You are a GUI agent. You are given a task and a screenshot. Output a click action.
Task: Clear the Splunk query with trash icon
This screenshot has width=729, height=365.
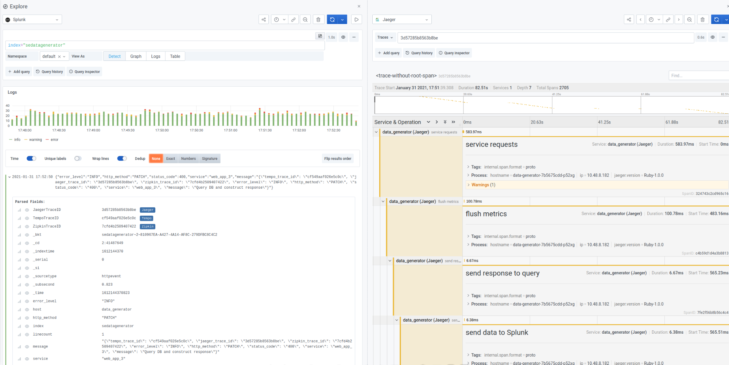point(318,19)
